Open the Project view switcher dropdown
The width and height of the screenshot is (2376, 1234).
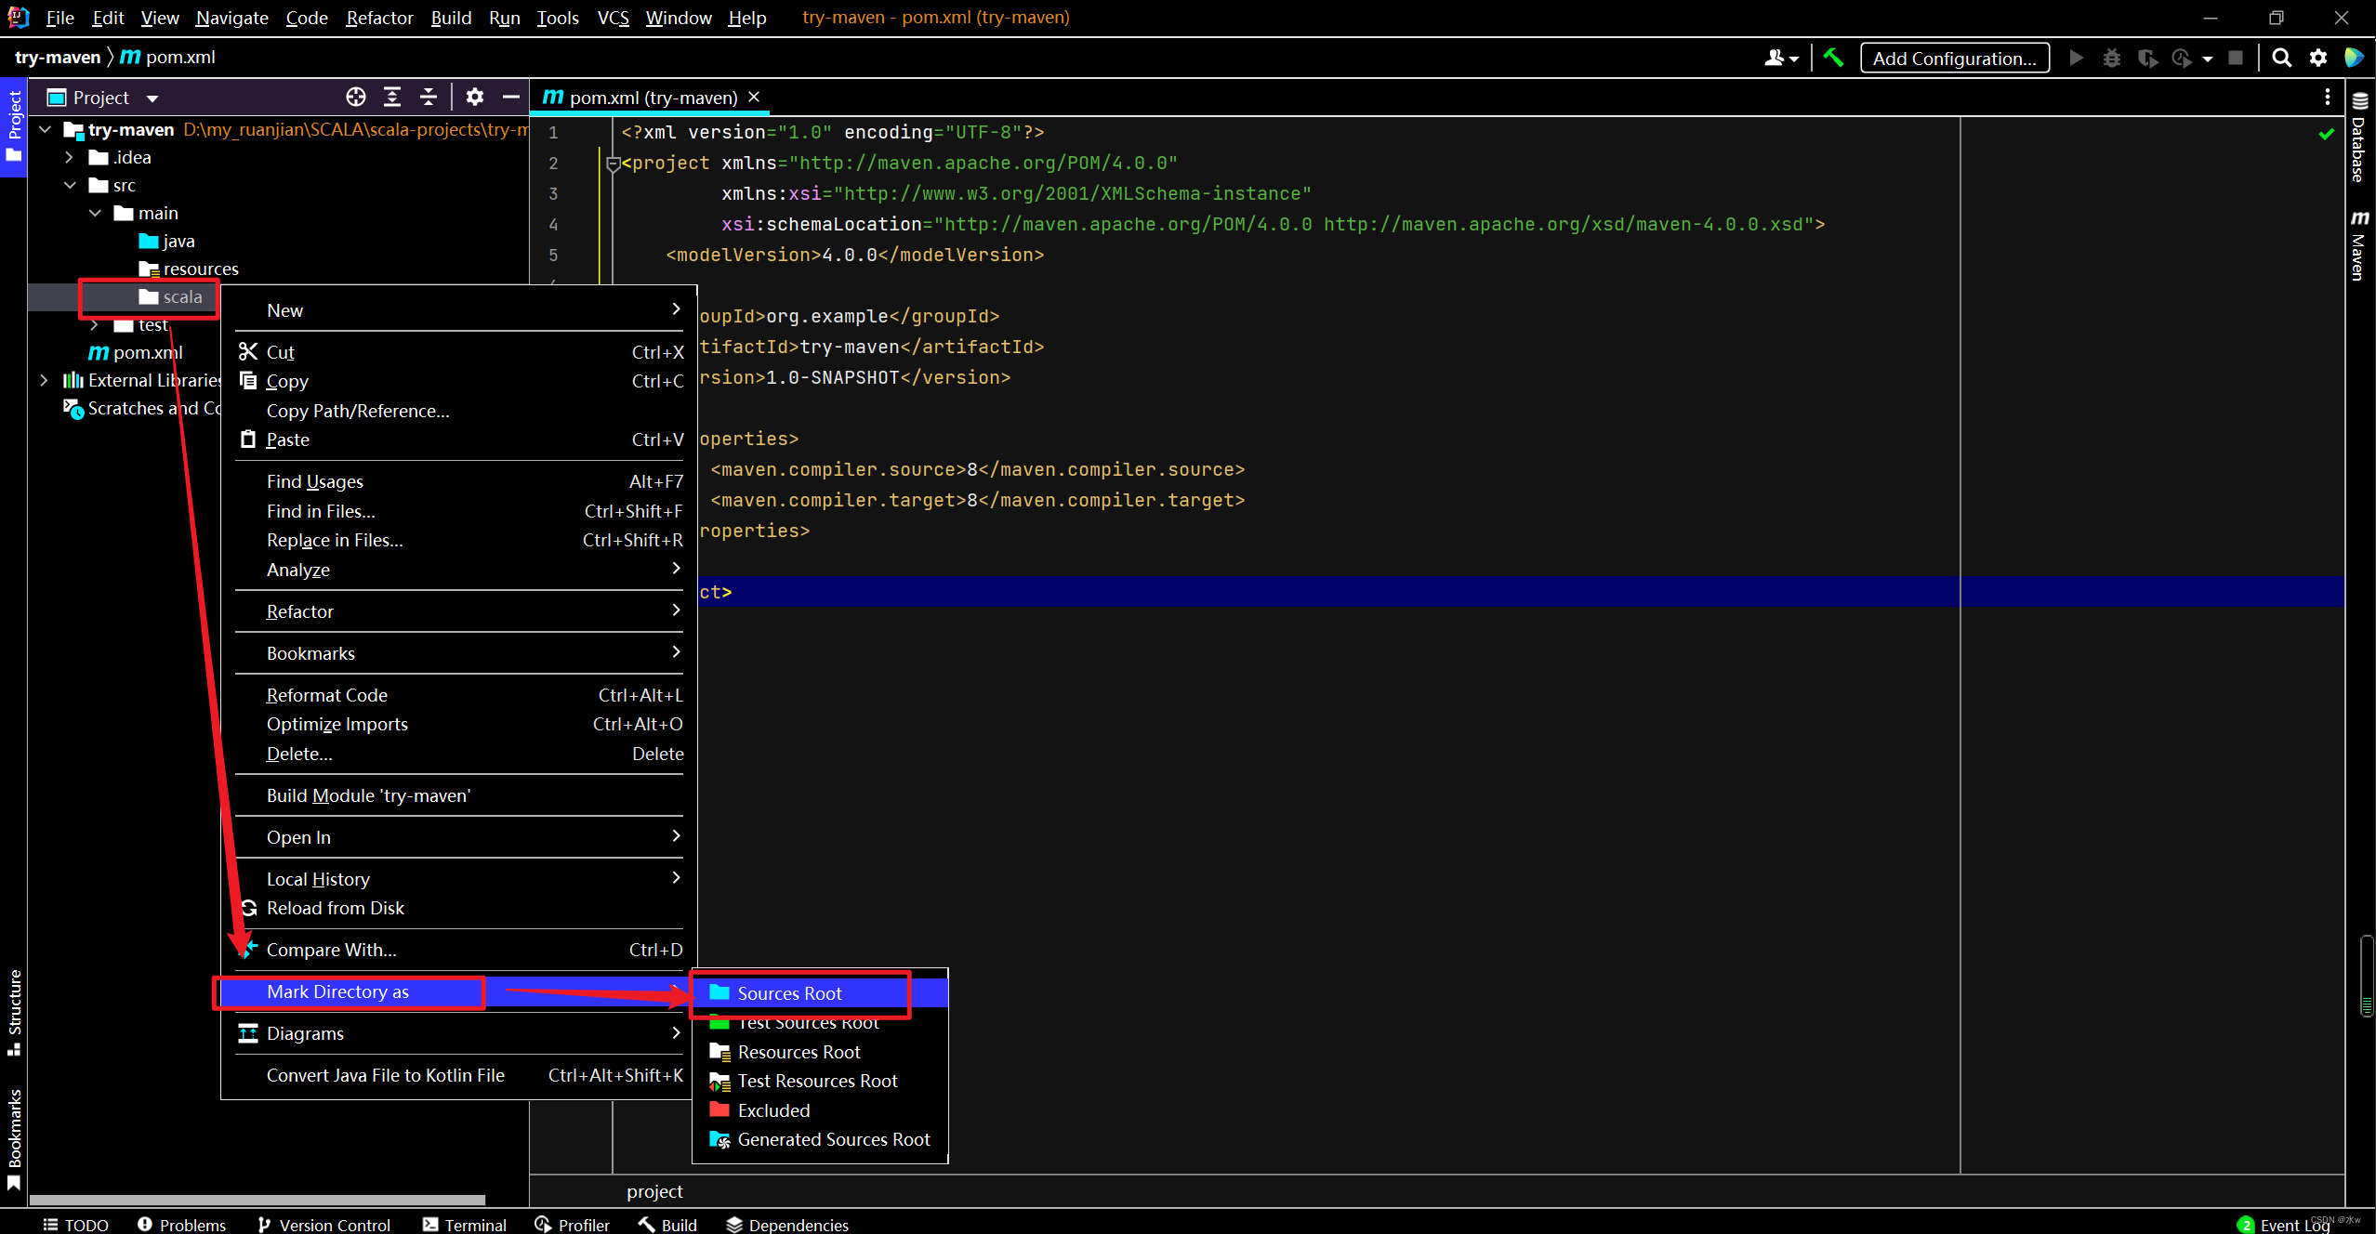click(x=152, y=97)
